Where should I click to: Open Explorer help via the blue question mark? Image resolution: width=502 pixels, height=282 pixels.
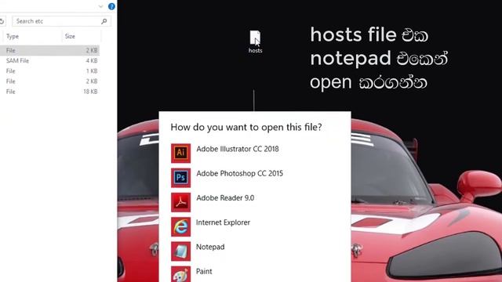(x=111, y=6)
